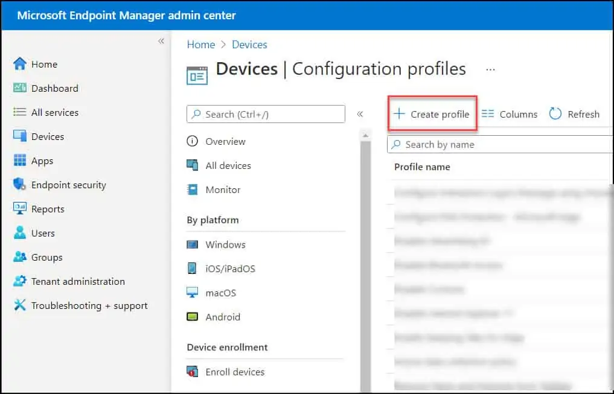614x394 pixels.
Task: Click the Configuration profiles page header icon
Action: (x=197, y=75)
